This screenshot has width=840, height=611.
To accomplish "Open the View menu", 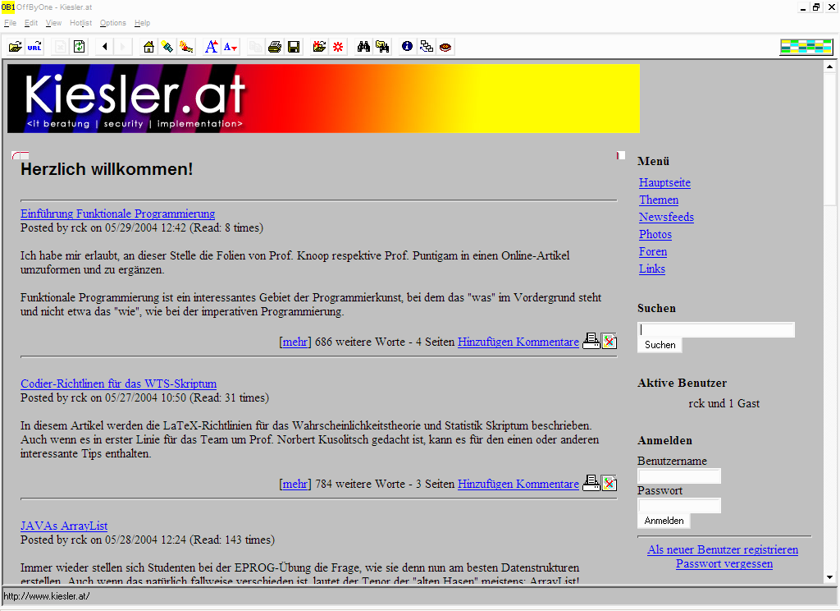I will pos(53,23).
